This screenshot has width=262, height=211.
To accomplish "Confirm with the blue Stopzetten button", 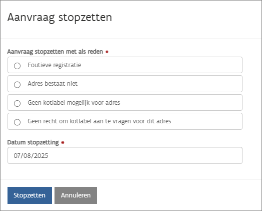I will coord(29,195).
